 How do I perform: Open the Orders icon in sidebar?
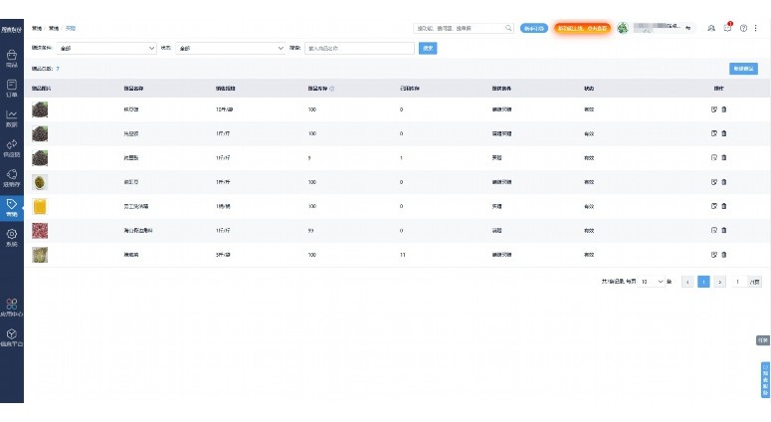tap(11, 85)
